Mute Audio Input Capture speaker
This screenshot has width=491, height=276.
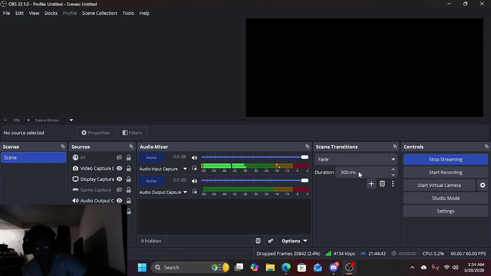click(x=194, y=158)
